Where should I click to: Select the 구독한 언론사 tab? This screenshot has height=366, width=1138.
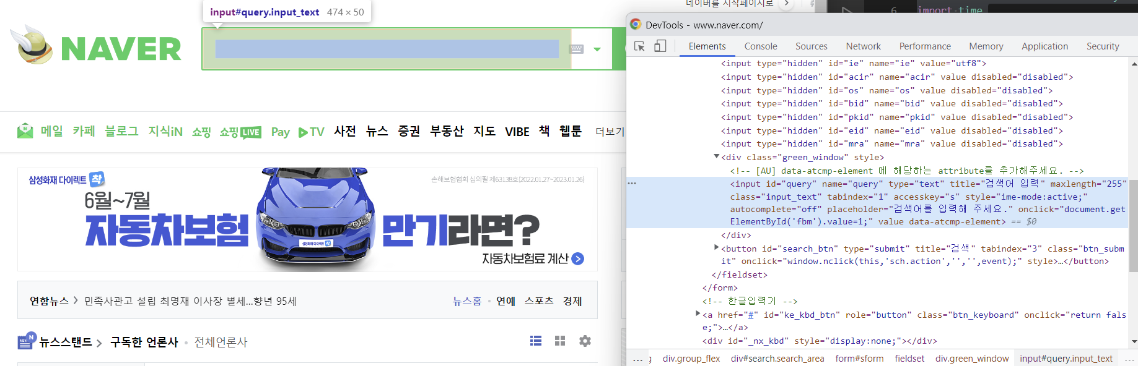[x=144, y=342]
